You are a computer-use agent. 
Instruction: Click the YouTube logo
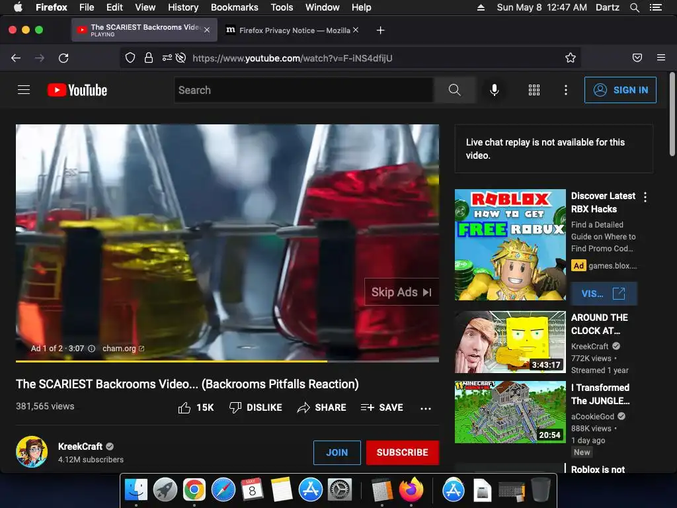tap(77, 90)
